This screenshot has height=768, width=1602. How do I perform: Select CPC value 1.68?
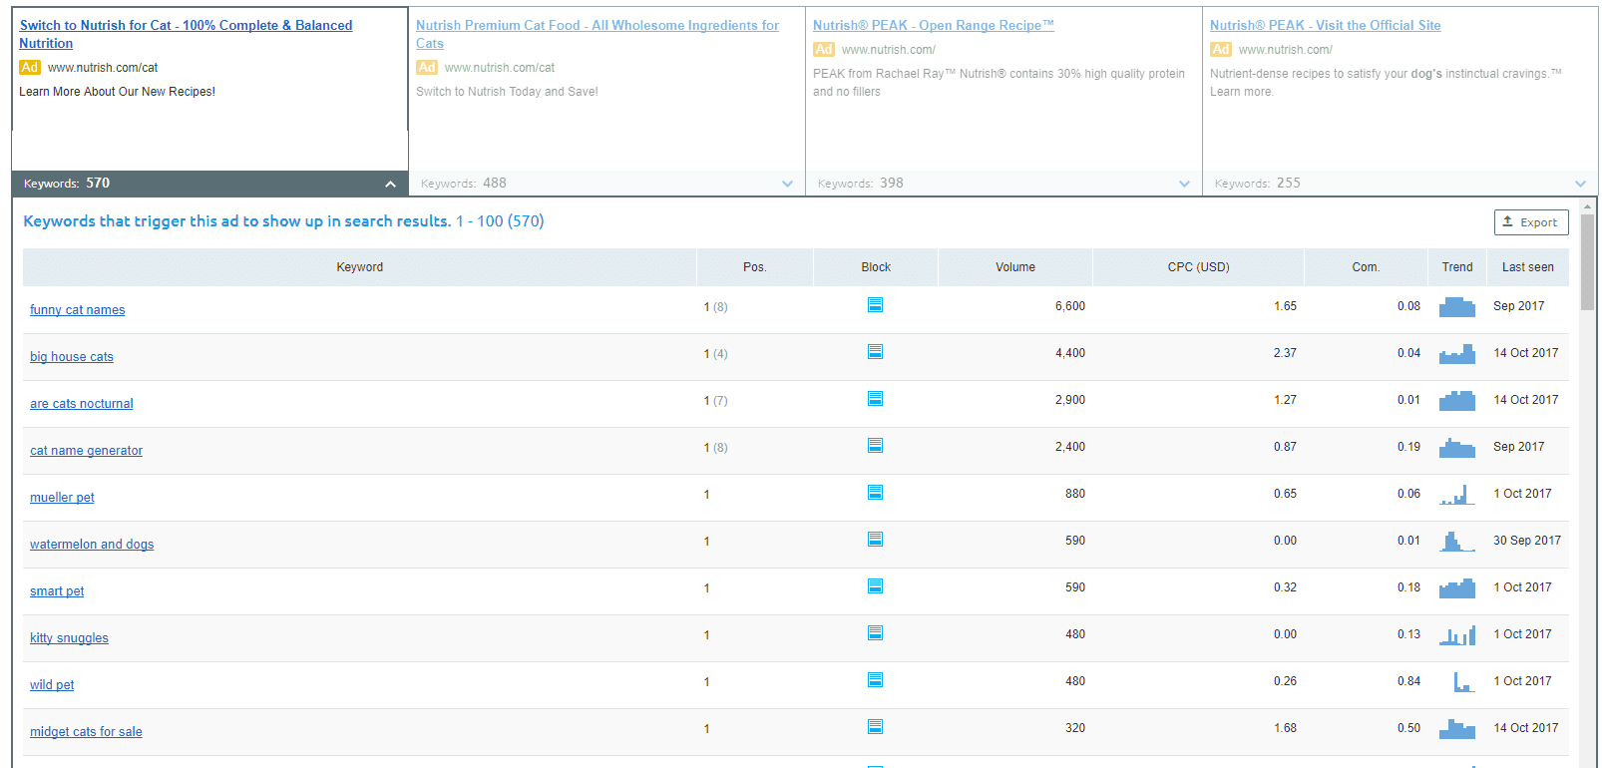coord(1285,728)
